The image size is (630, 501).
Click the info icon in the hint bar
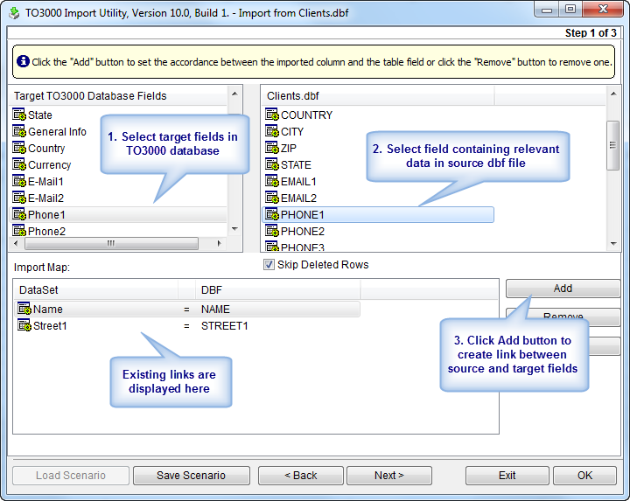pos(23,61)
